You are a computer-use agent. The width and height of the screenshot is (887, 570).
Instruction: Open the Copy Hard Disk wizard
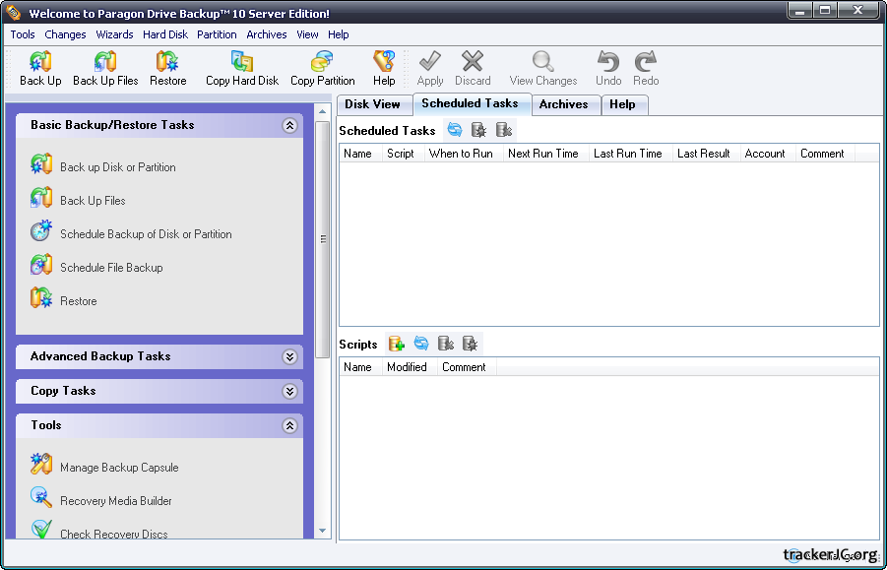[x=241, y=69]
